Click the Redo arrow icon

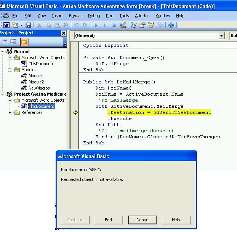click(x=85, y=25)
